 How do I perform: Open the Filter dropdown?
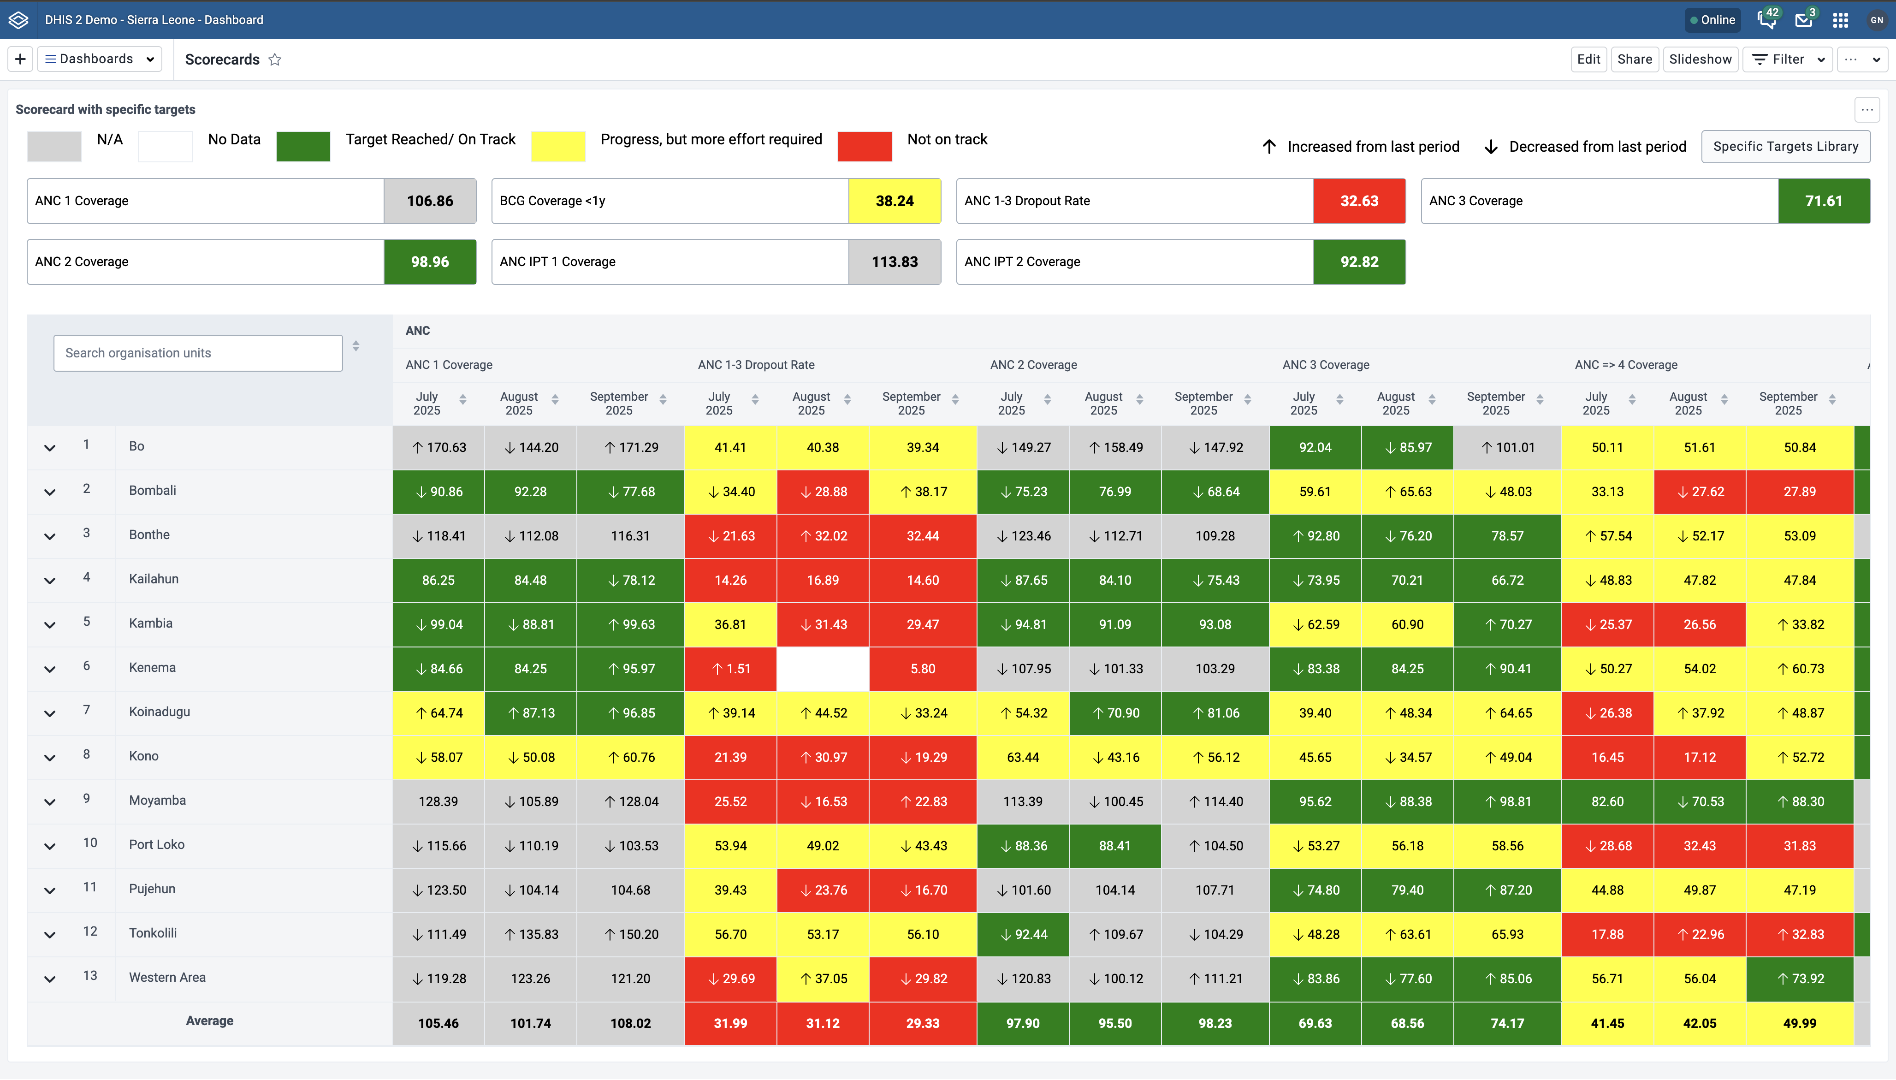pos(1787,59)
